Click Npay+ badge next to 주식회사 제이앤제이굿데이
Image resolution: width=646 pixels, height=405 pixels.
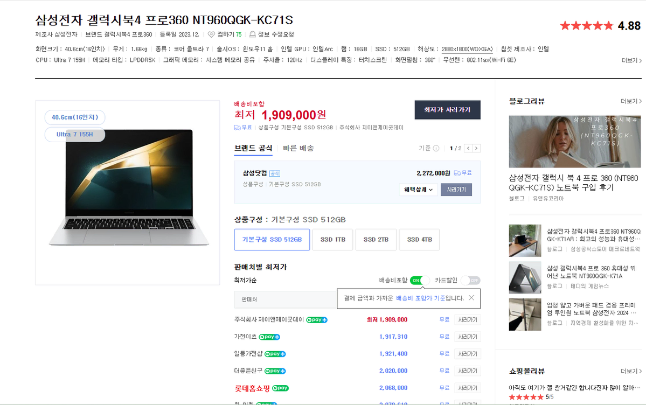coord(316,320)
